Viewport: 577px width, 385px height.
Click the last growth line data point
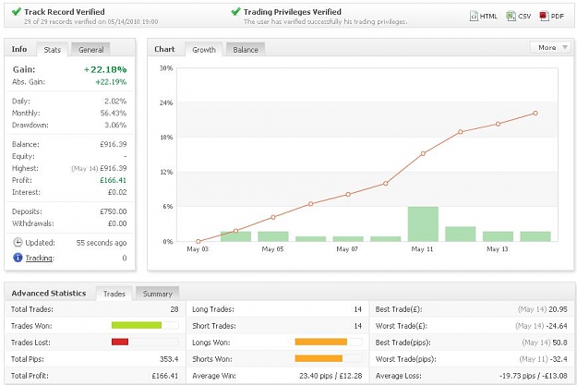[x=535, y=114]
